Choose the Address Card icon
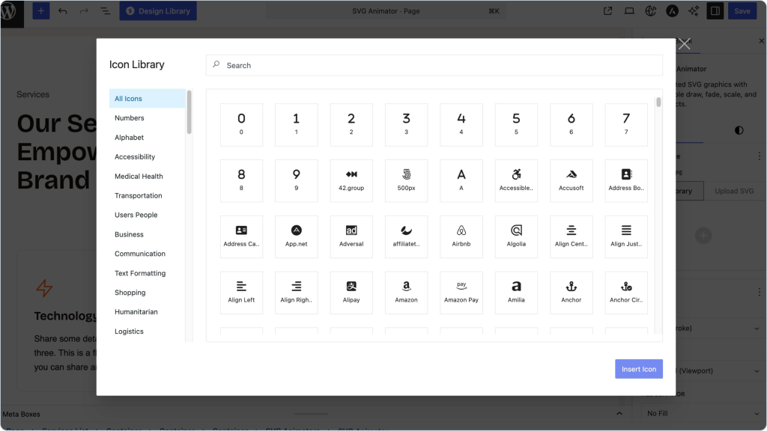767x431 pixels. (x=241, y=236)
